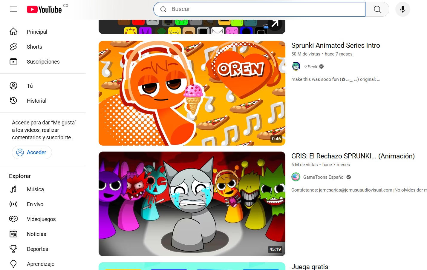
Task: Click the 45:19 duration badge
Action: [x=275, y=249]
